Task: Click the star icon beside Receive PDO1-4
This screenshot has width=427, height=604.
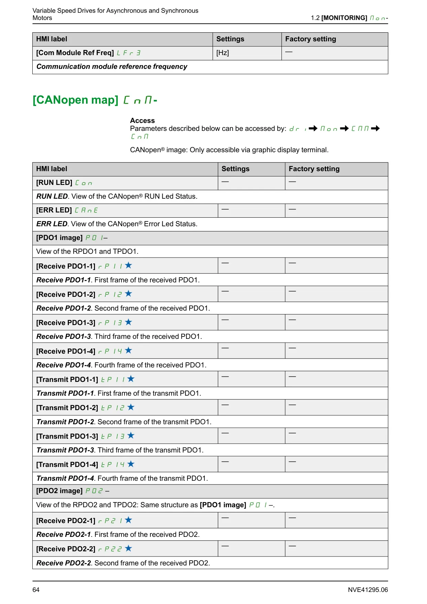Action: pos(128,350)
